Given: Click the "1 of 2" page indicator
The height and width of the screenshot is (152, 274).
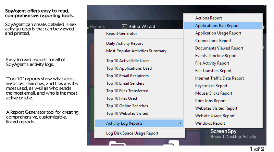Looking at the screenshot, I should [x=257, y=149].
